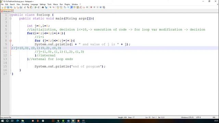Open the Search menu
Viewport: 219px width, 123px height.
coord(12,4)
